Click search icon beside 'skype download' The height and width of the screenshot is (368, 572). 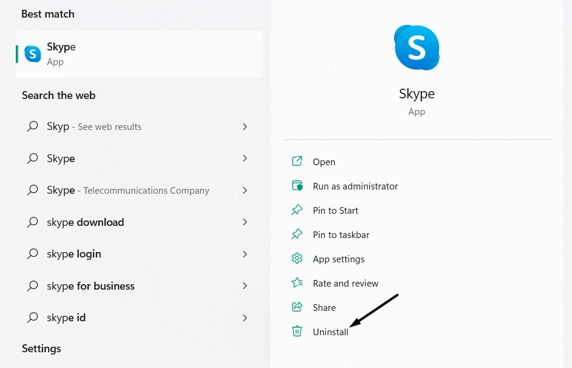click(33, 222)
